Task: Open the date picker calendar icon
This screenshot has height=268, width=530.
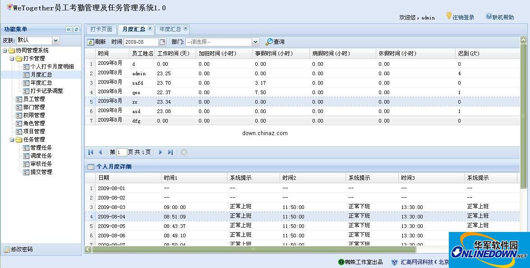Action: point(161,41)
